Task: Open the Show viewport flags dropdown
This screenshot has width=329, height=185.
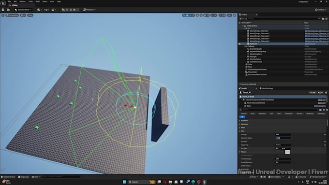Action: click(30, 15)
